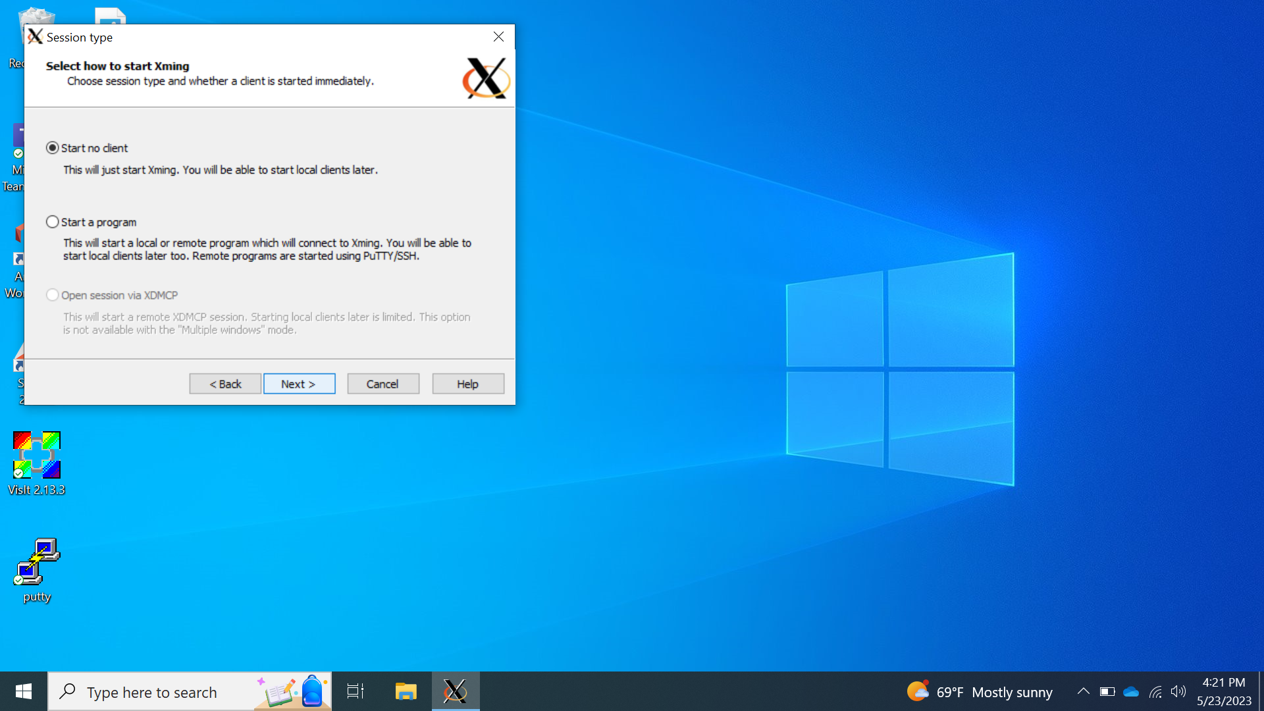Go back with the Back button

(225, 384)
